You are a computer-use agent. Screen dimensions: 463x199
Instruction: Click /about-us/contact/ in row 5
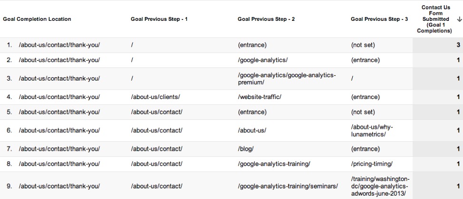[x=157, y=112]
